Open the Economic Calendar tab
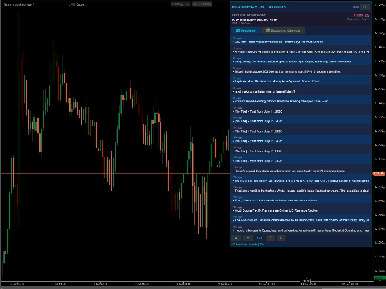Screen dimensions: 386x289 pyautogui.click(x=283, y=30)
